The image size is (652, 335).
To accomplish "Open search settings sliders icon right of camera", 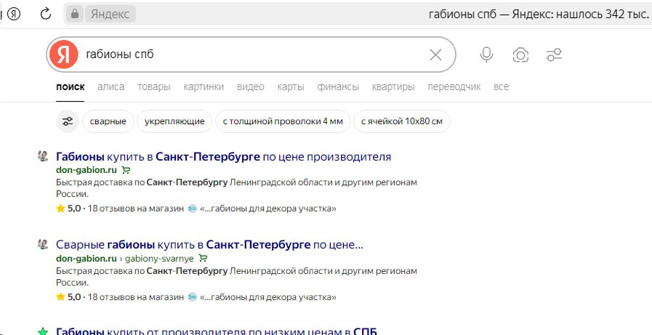I will pos(554,55).
